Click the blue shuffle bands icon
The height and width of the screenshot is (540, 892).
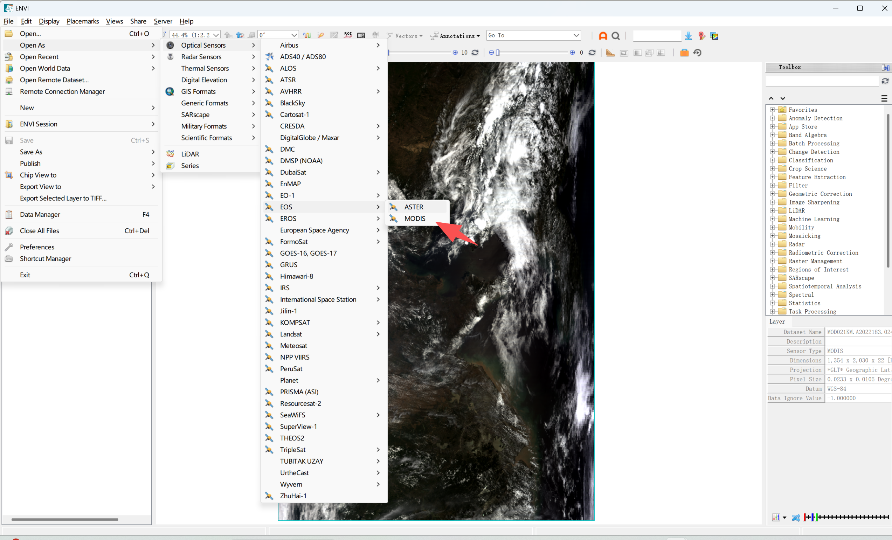[x=796, y=518]
